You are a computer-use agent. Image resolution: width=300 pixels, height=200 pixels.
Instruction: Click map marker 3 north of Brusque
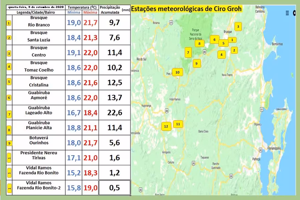coord(238,26)
